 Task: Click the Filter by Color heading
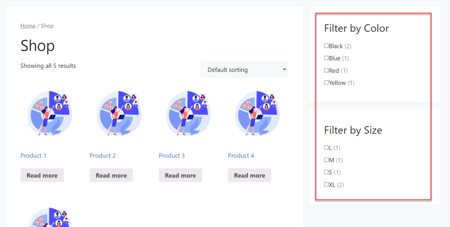[x=356, y=29]
